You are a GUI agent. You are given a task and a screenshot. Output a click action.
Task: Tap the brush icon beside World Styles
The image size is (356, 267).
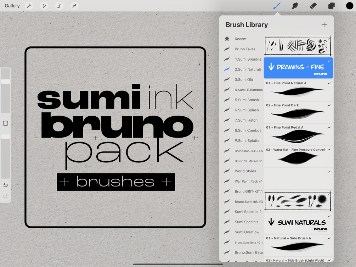point(227,171)
